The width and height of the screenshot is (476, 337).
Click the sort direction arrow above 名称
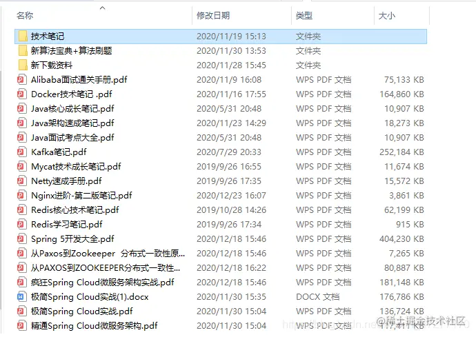click(x=103, y=8)
